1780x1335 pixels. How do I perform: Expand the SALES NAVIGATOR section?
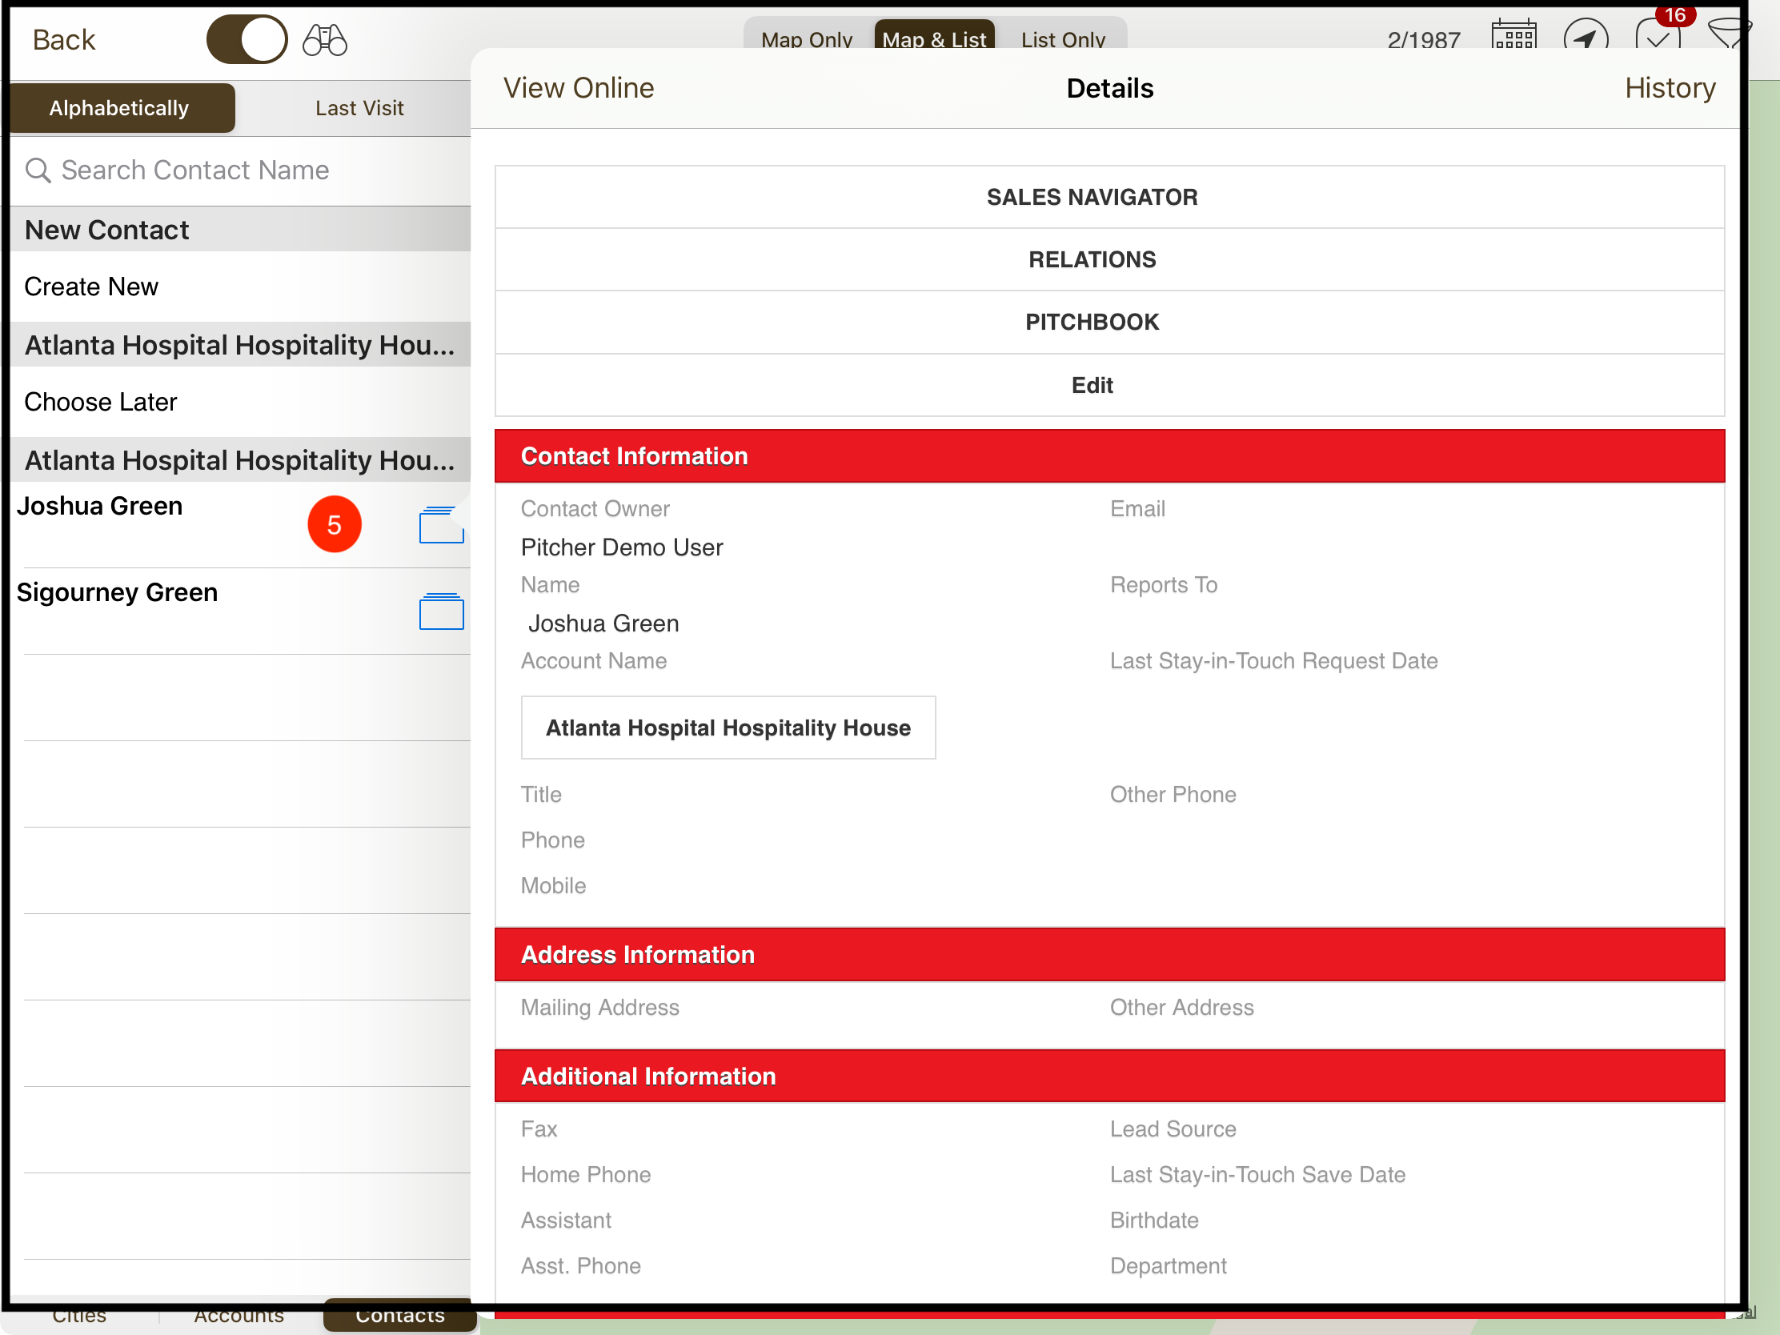tap(1092, 197)
